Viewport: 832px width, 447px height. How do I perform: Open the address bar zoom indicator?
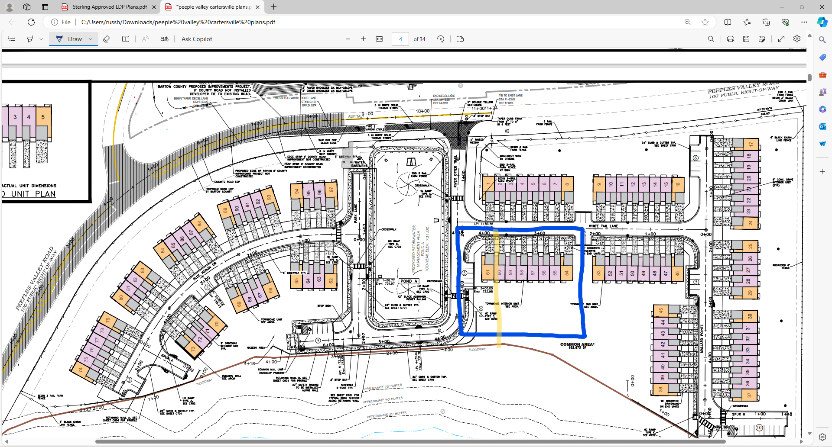688,22
